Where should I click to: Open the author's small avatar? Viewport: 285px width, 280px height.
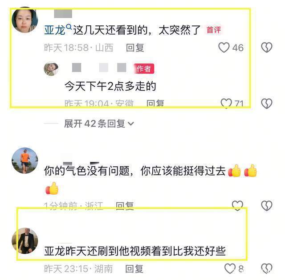51,68
